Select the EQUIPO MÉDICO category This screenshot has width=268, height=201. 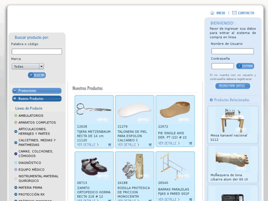pos(31,170)
